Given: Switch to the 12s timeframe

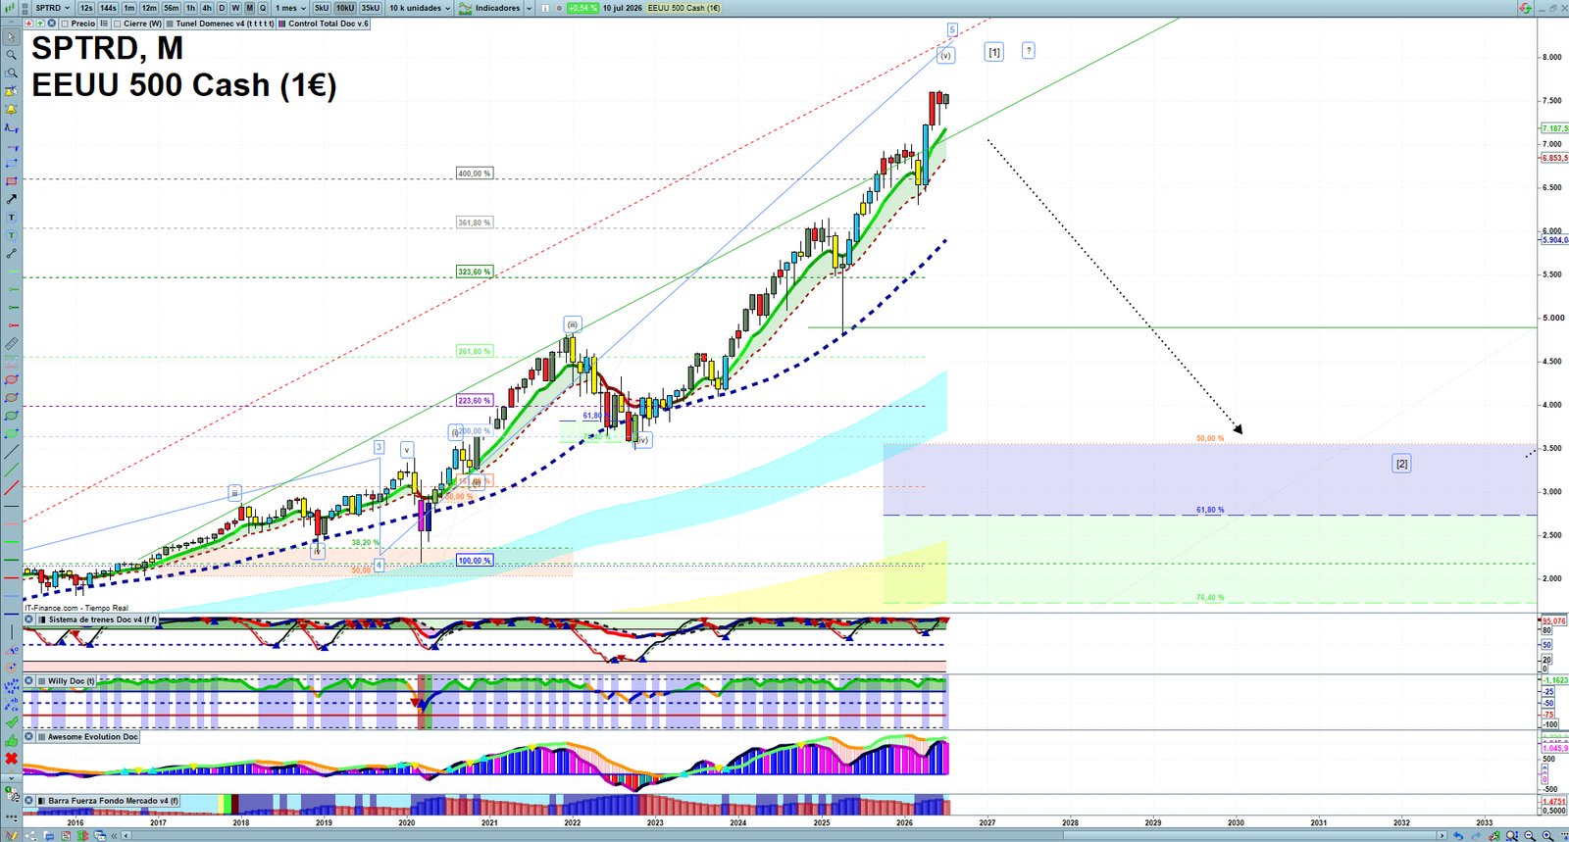Looking at the screenshot, I should 86,8.
